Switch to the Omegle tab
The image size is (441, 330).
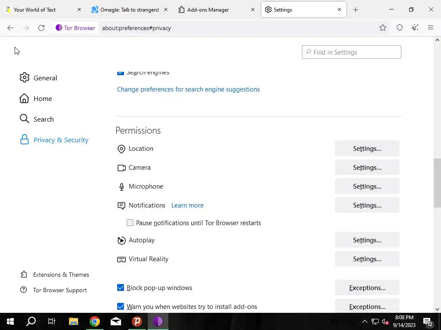(130, 9)
